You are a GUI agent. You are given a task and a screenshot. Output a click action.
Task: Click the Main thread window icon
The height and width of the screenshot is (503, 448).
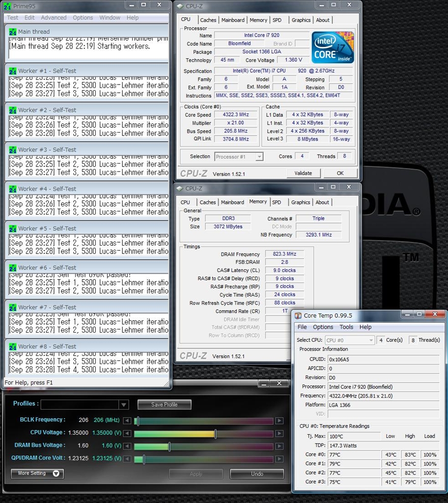13,31
